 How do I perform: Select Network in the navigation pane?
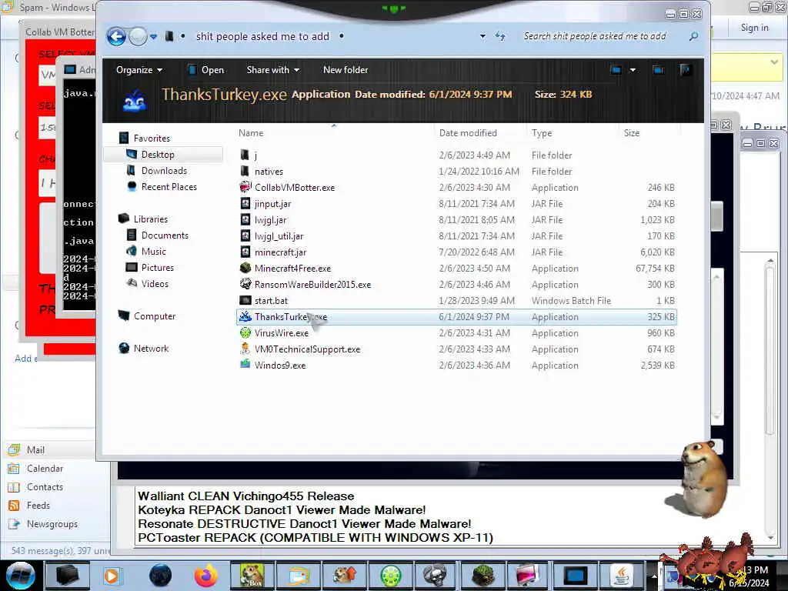coord(151,349)
